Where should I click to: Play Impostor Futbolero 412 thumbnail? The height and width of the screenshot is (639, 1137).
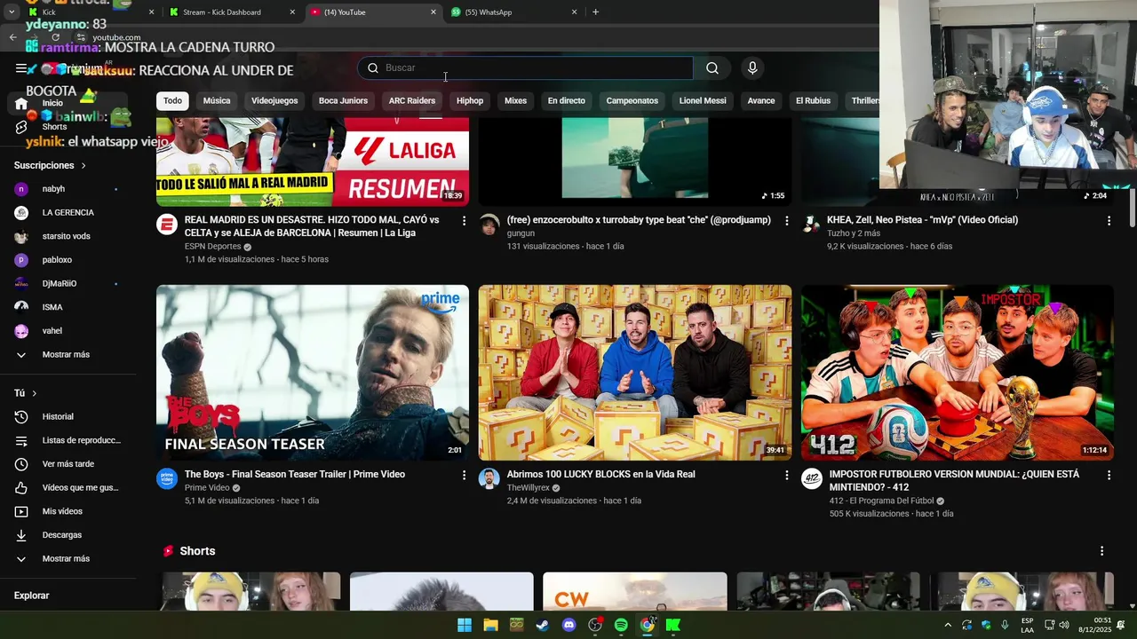[x=958, y=373]
